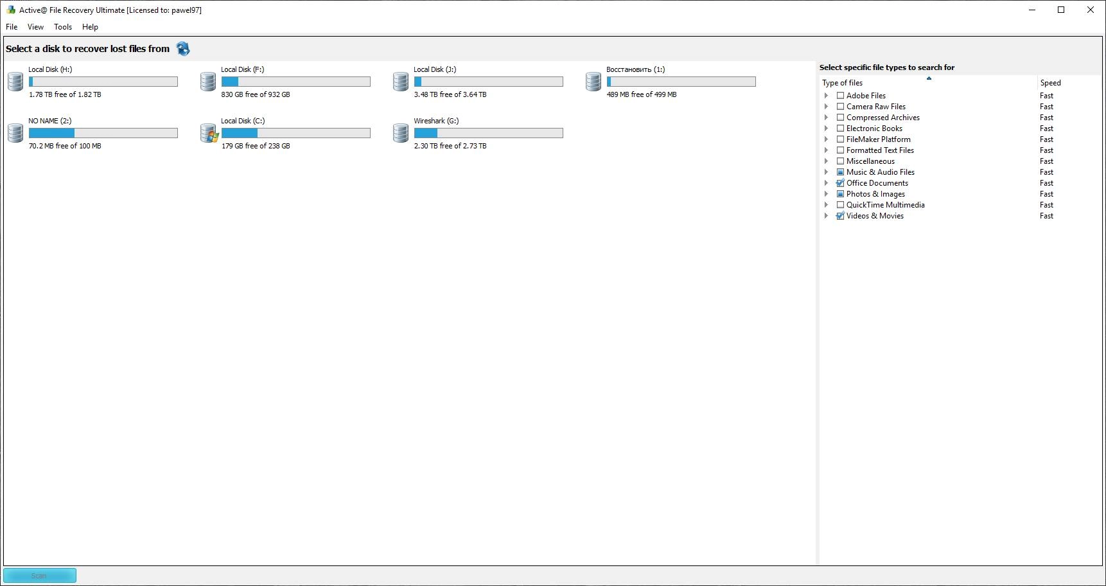Expand the FileMaker Platform node

pyautogui.click(x=827, y=139)
